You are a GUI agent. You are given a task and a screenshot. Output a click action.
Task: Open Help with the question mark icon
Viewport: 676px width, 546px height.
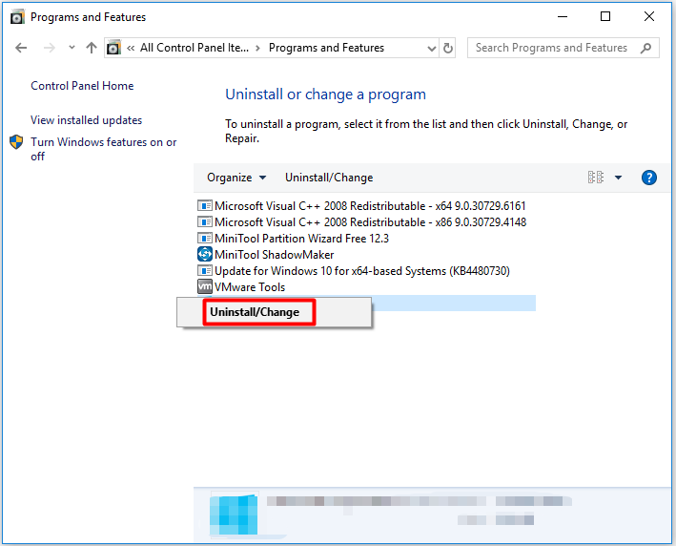point(649,178)
